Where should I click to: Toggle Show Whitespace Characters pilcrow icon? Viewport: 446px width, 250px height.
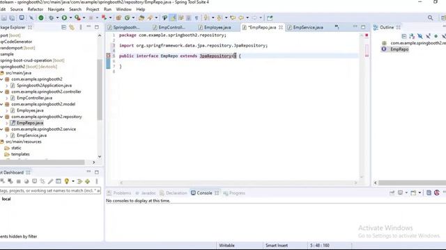coord(197,18)
